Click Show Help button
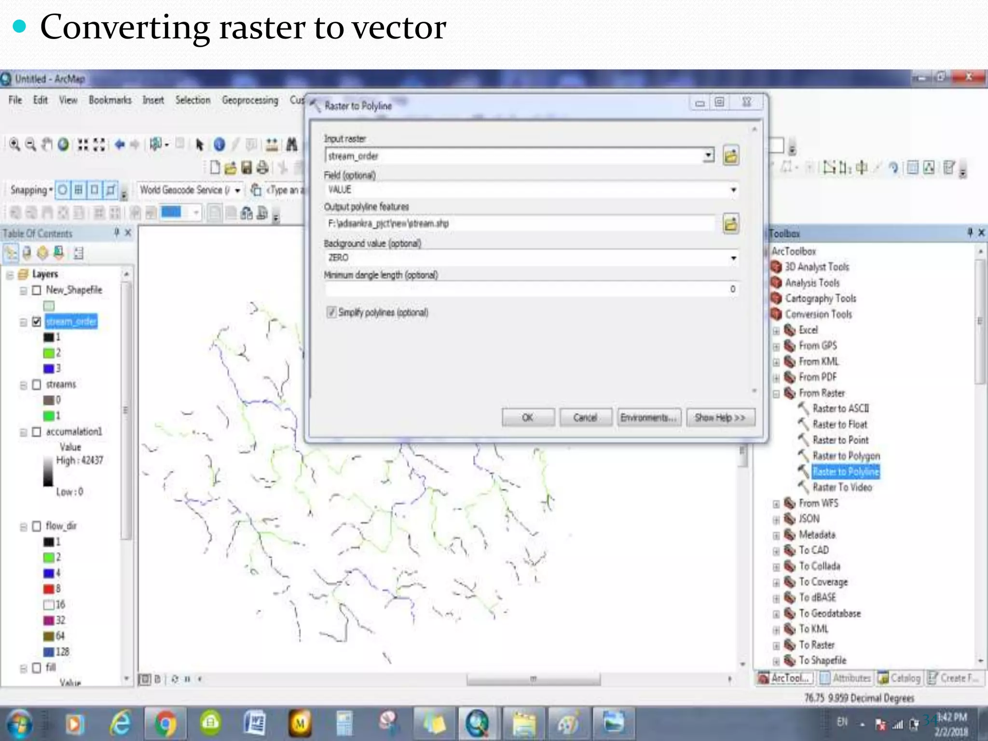Image resolution: width=988 pixels, height=741 pixels. pyautogui.click(x=720, y=417)
